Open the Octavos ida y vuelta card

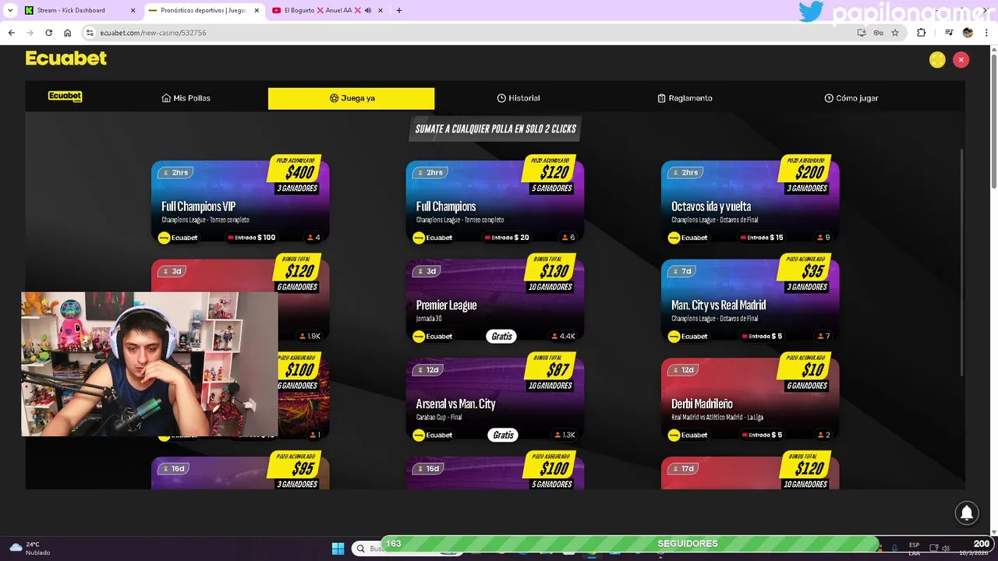750,203
